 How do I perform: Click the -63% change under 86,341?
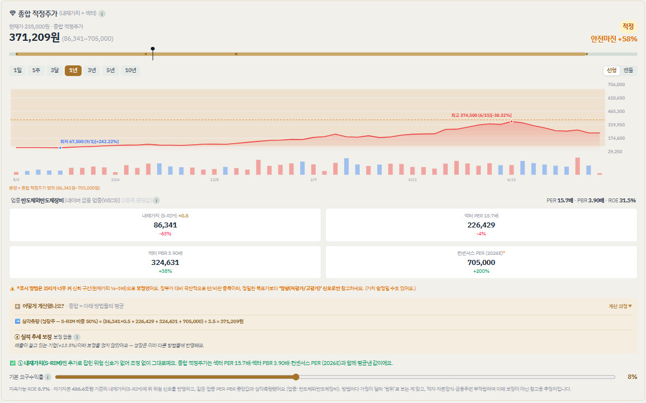165,234
